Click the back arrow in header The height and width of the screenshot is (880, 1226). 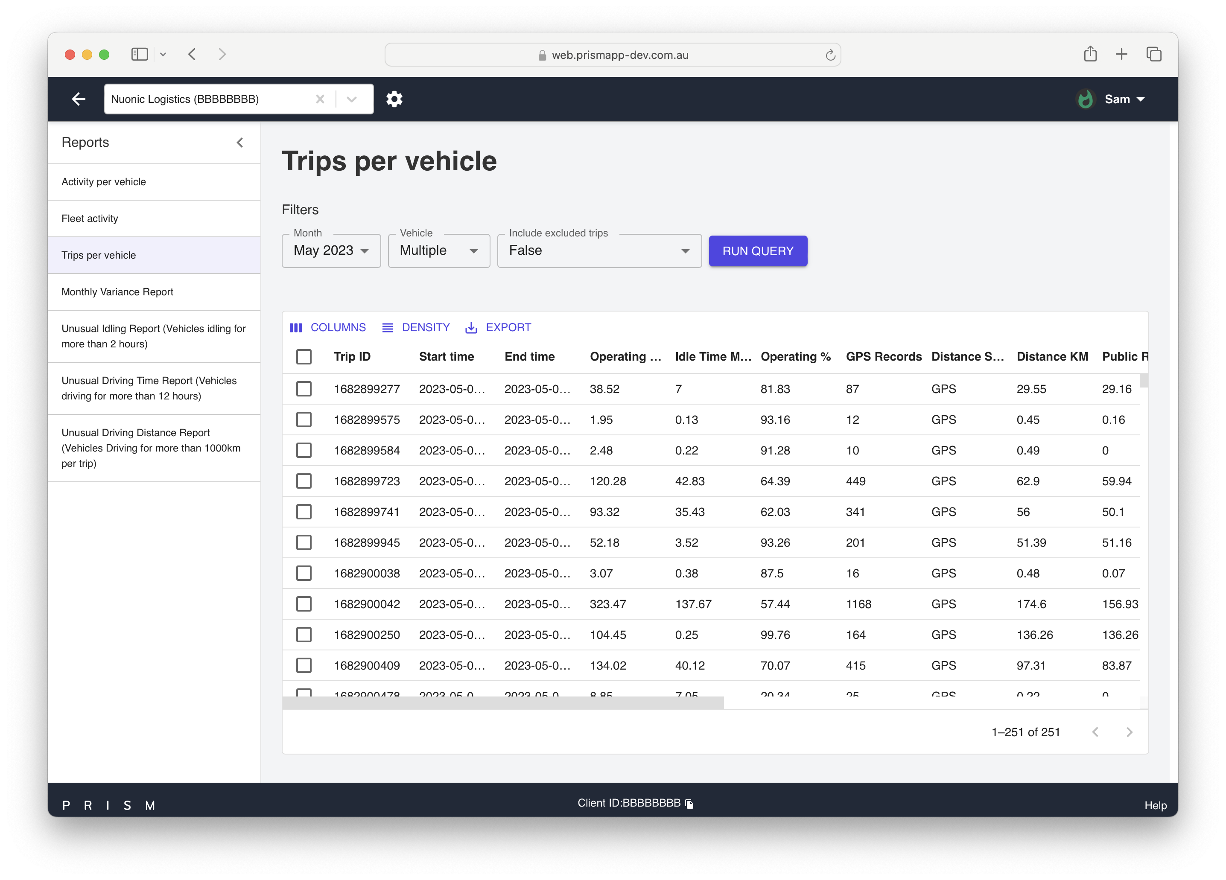(x=79, y=99)
